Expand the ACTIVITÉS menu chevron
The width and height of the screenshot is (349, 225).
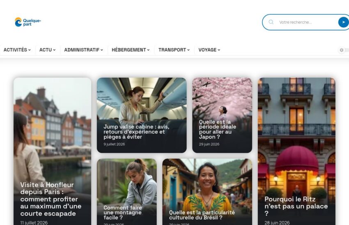pyautogui.click(x=30, y=50)
